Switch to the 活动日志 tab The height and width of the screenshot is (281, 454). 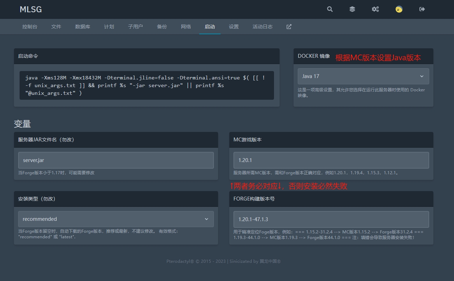[x=262, y=27]
